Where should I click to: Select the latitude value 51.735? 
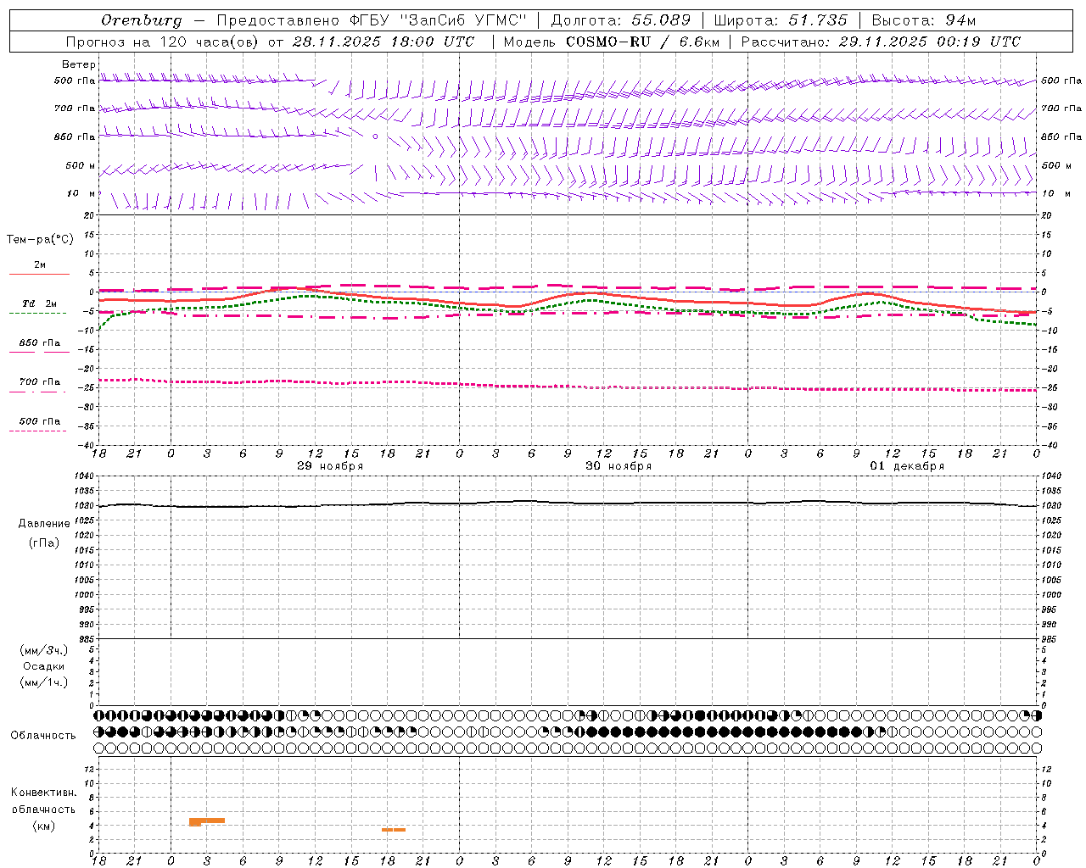point(818,19)
